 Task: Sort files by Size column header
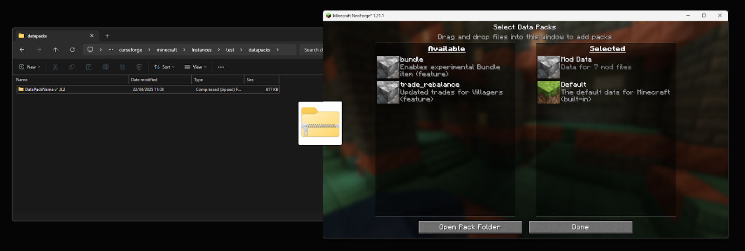click(262, 80)
